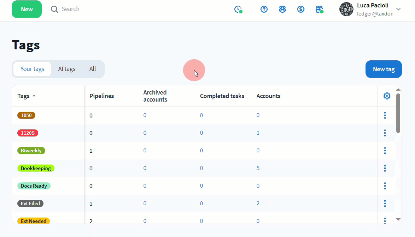
Task: Click the help question mark icon
Action: coord(264,9)
